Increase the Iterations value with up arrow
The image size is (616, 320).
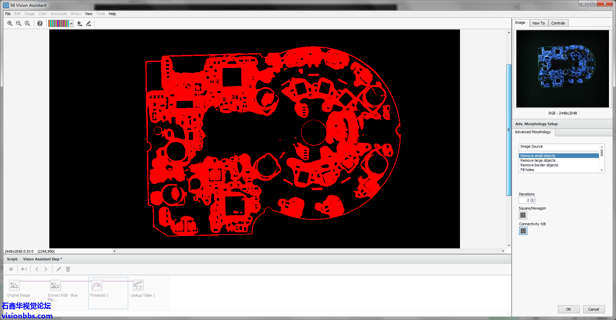(532, 199)
